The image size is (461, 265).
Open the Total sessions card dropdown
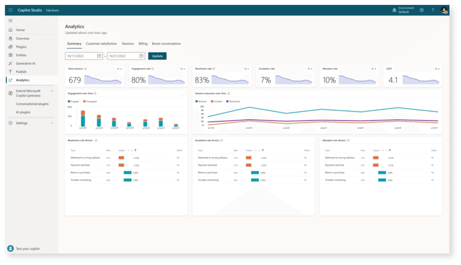point(120,69)
